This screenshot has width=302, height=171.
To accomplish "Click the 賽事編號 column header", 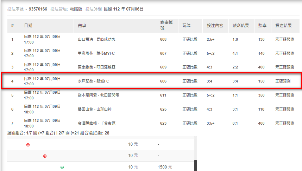I will (x=166, y=26).
